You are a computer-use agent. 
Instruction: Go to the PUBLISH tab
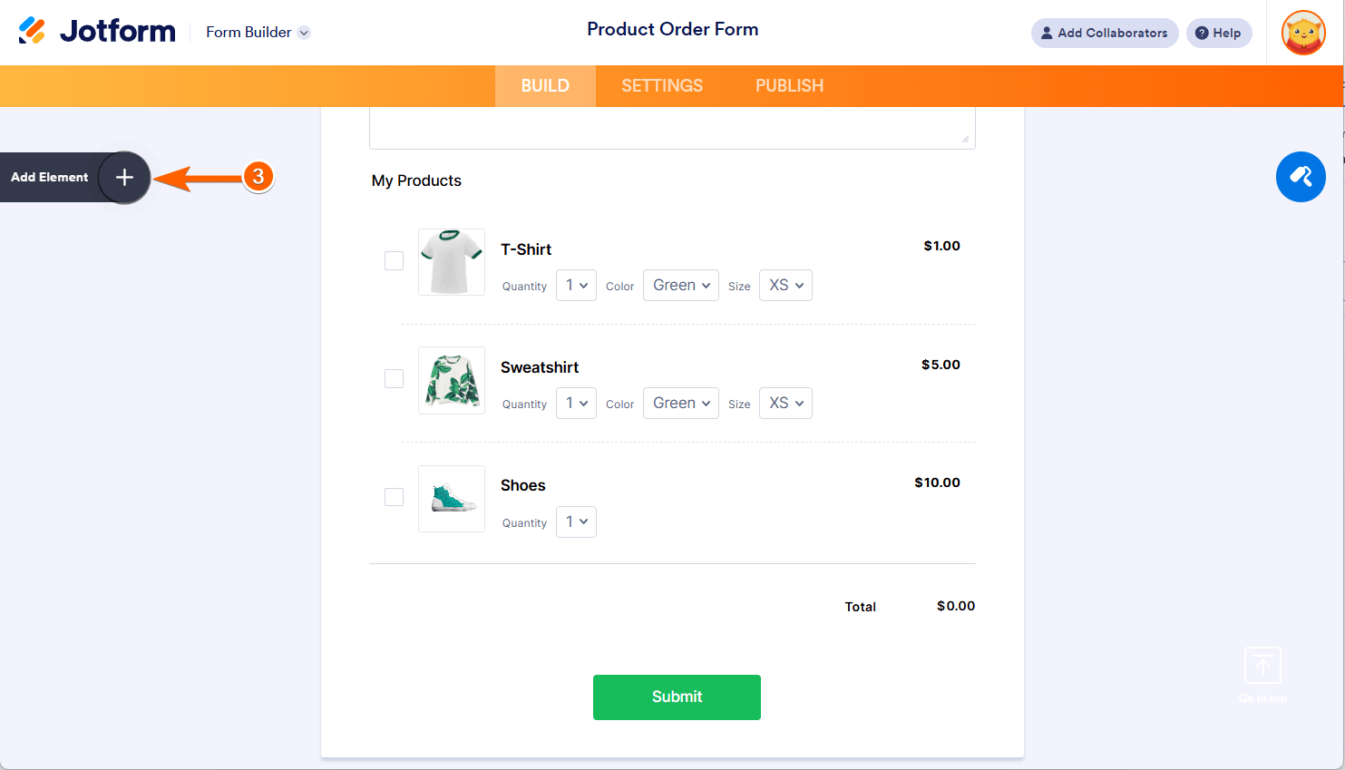click(x=789, y=86)
